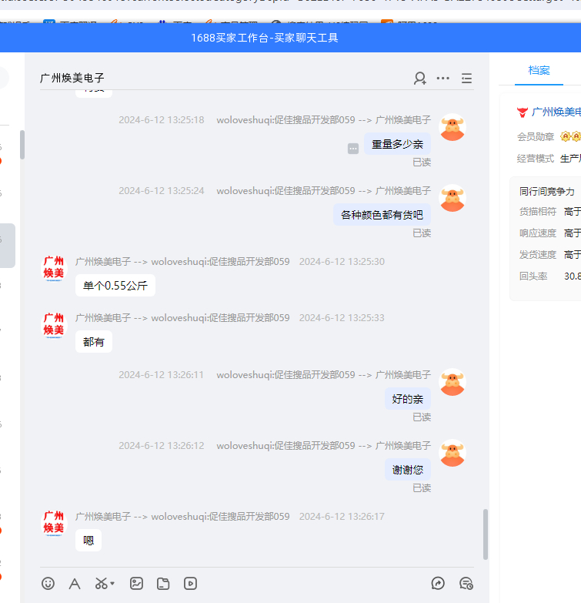581x603 pixels.
Task: Click the send image icon
Action: click(136, 584)
